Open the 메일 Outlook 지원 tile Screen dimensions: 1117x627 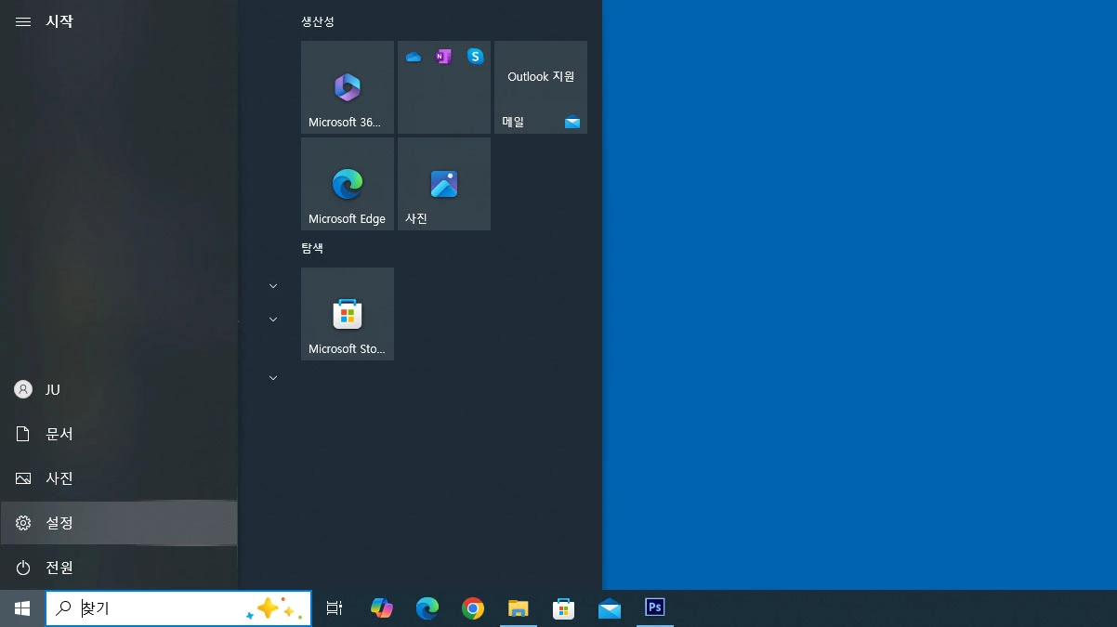(x=541, y=87)
